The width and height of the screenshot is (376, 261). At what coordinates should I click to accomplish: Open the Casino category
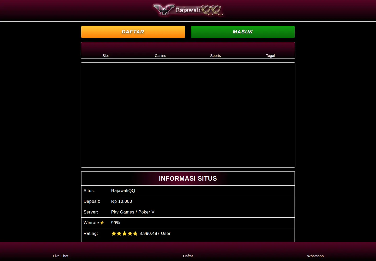pos(160,56)
